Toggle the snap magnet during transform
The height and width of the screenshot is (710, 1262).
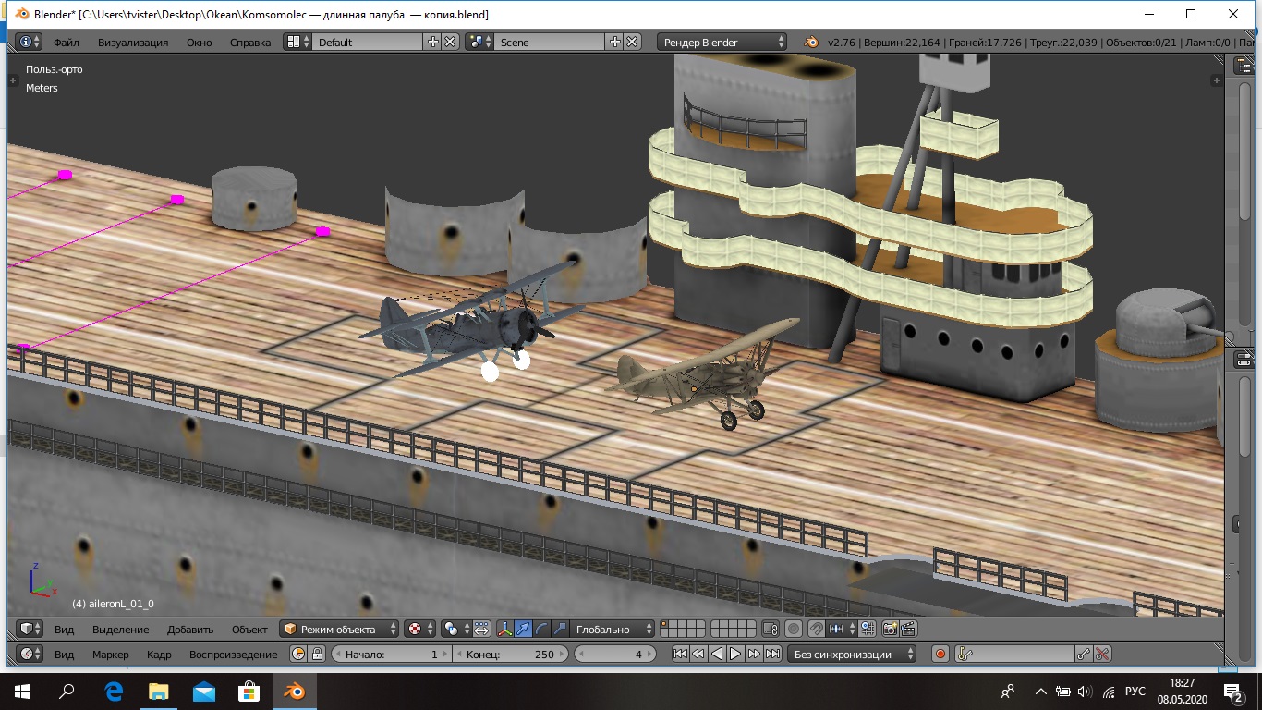pyautogui.click(x=817, y=629)
